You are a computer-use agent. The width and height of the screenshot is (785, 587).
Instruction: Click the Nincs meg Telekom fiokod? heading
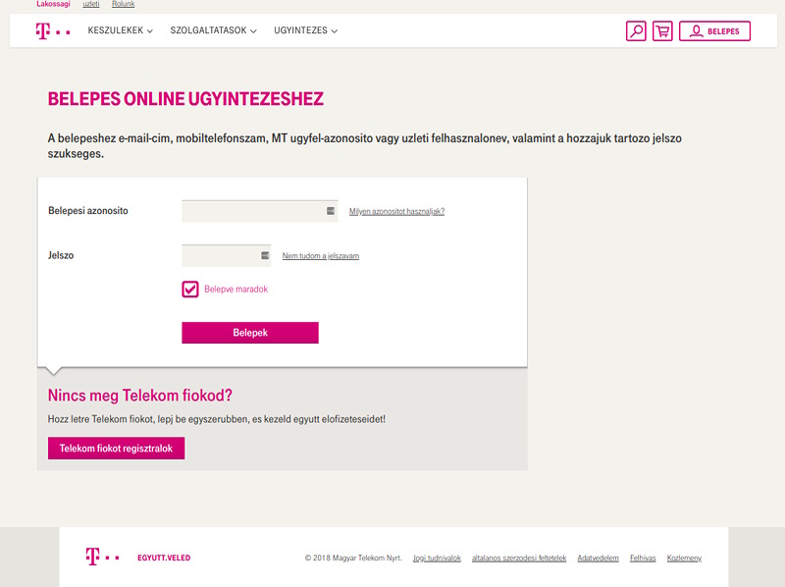[x=140, y=396]
